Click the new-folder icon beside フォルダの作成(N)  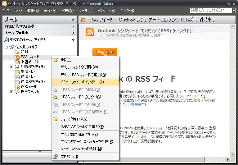click(x=55, y=119)
